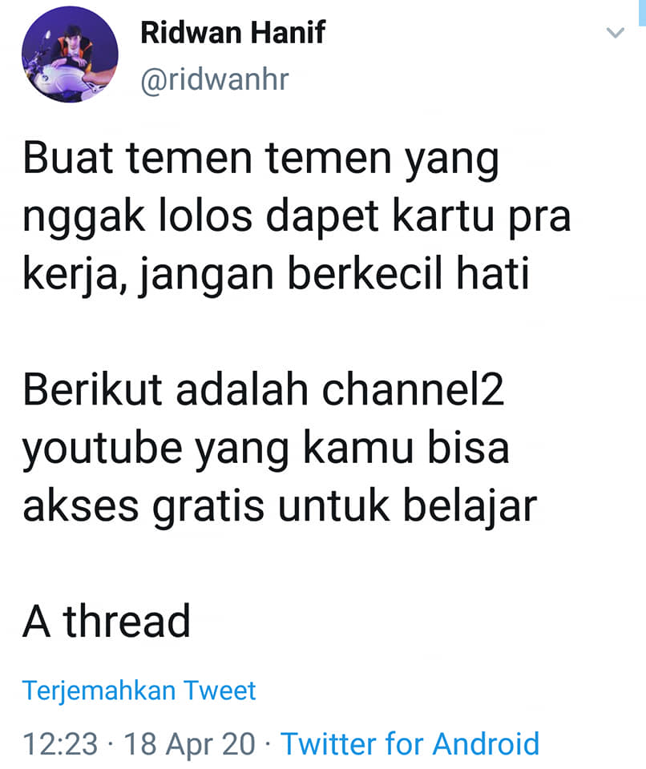Open Ridwan Hanif's profile picture avatar
The image size is (646, 769).
70,54
